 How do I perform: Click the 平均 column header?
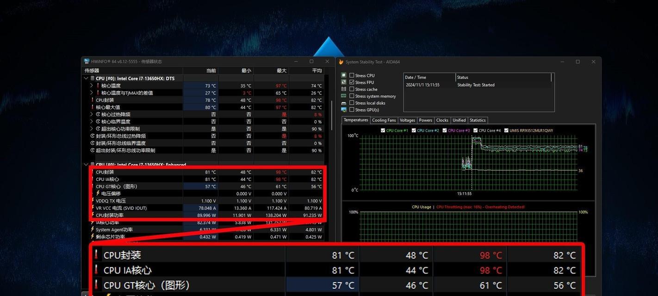306,71
